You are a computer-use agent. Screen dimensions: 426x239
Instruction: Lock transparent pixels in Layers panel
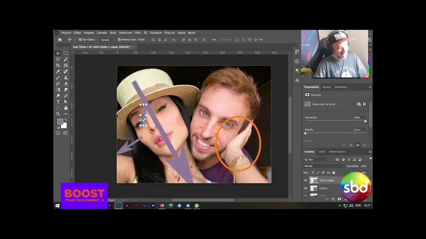[x=313, y=173]
